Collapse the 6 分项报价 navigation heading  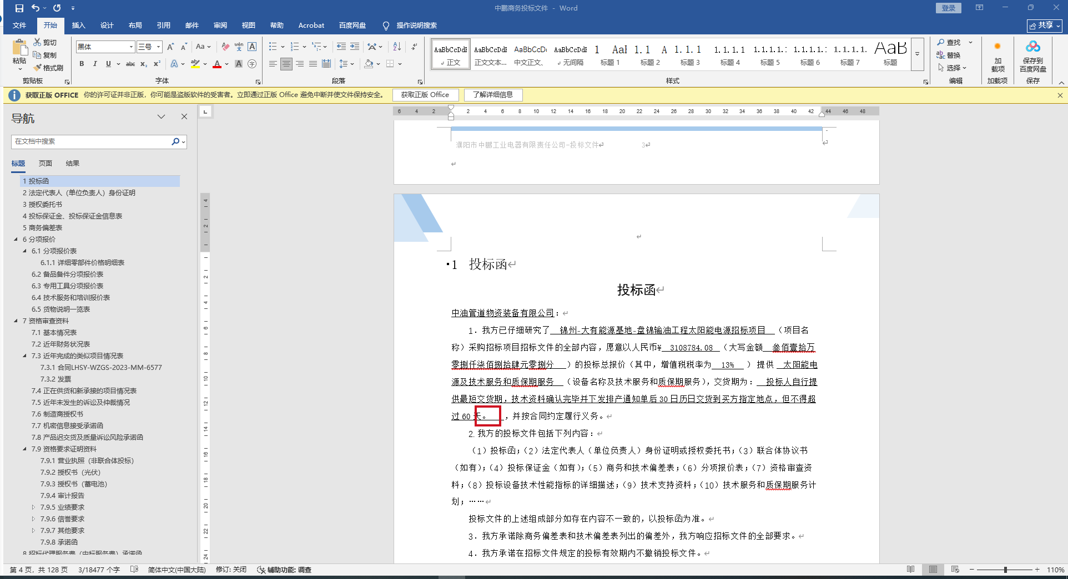click(16, 240)
